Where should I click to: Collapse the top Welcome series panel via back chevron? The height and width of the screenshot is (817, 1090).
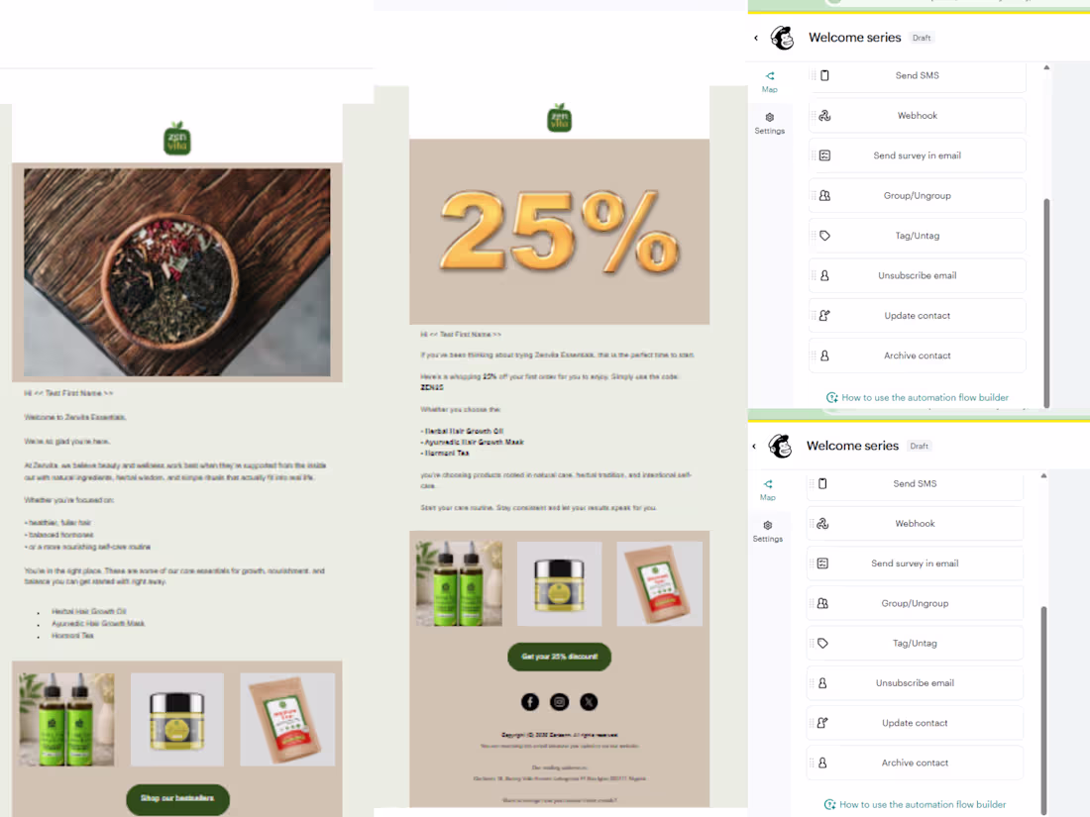coord(755,38)
